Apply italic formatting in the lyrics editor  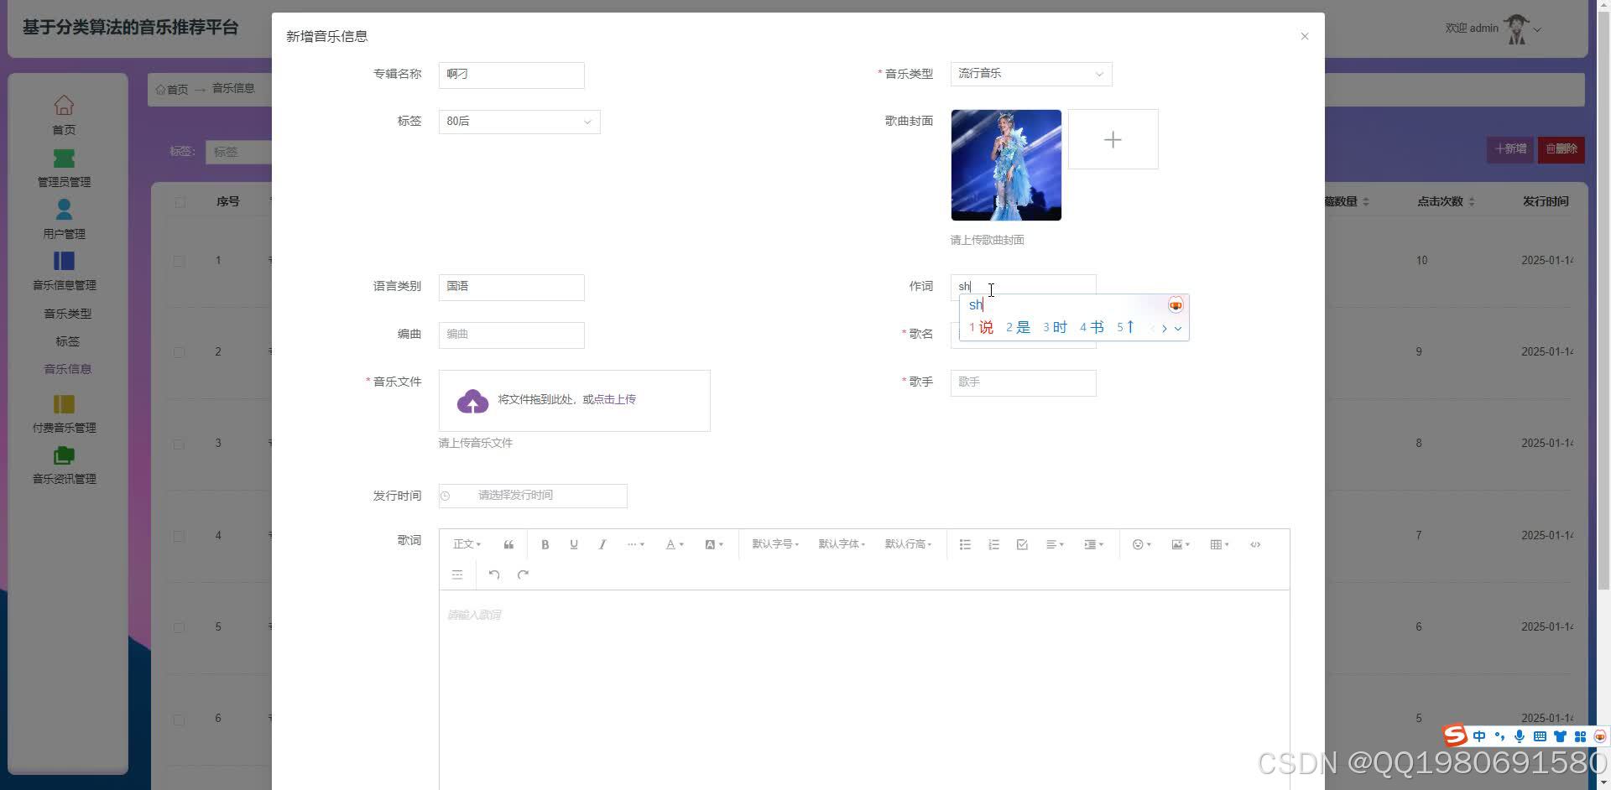602,544
